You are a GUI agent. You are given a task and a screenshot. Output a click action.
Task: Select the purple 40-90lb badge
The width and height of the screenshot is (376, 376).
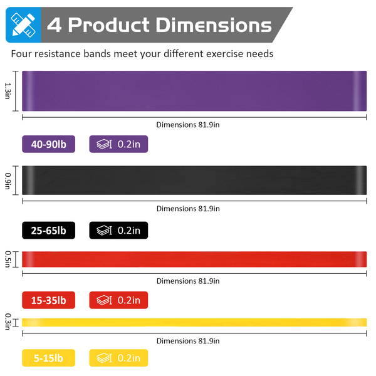[48, 144]
